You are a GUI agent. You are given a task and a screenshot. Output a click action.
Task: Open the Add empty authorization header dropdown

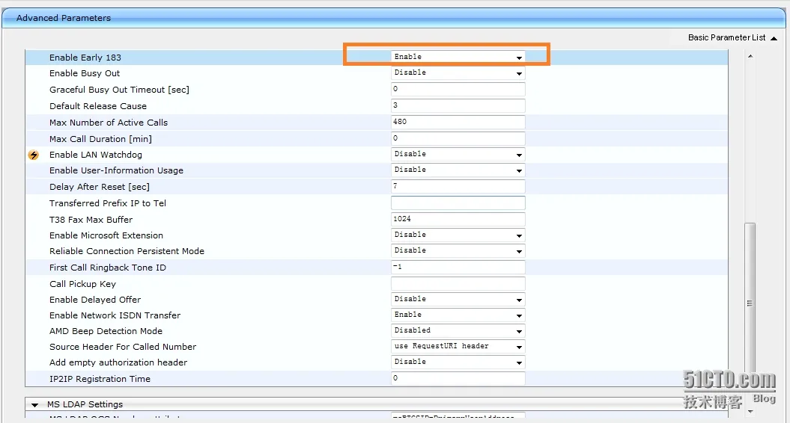(458, 362)
